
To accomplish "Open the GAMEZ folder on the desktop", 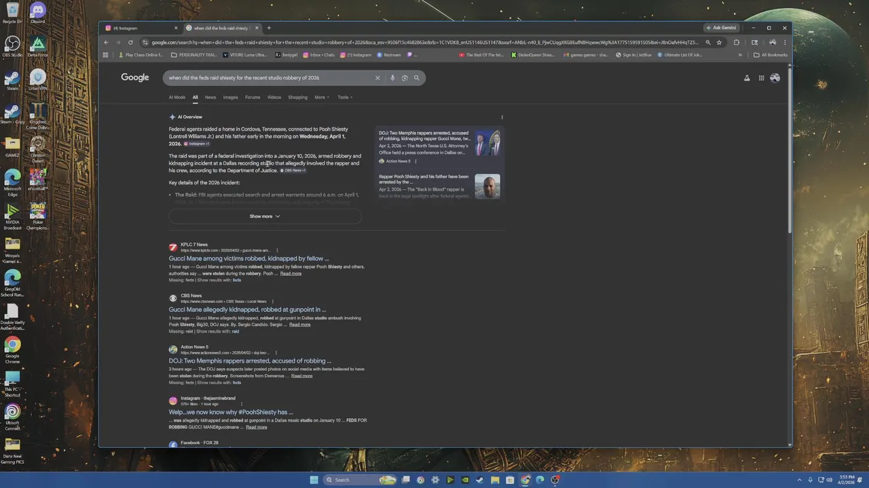I will 12,147.
